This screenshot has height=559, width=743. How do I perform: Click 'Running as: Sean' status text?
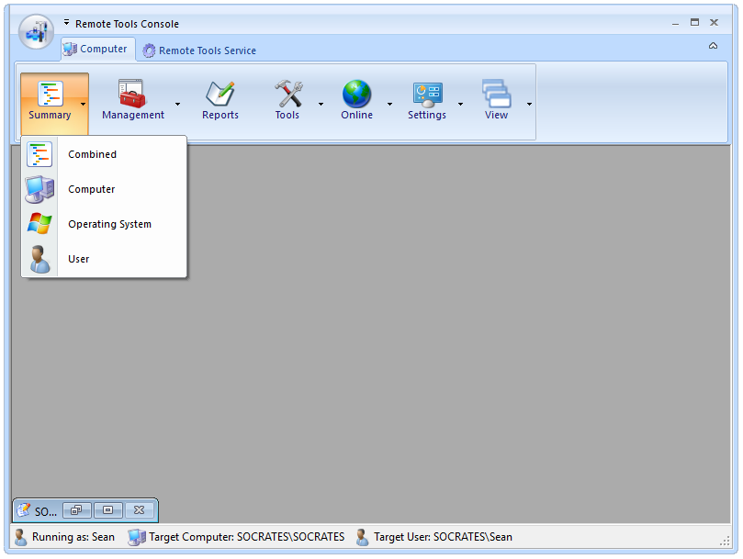tap(73, 537)
